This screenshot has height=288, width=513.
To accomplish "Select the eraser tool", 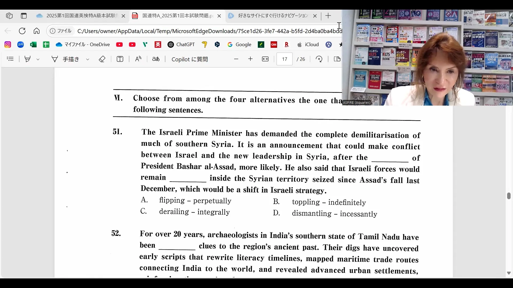I will [x=102, y=59].
